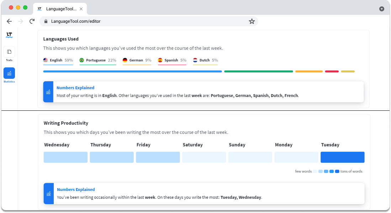The width and height of the screenshot is (391, 213).
Task: Click the Sunday productivity block
Action: coord(250,157)
